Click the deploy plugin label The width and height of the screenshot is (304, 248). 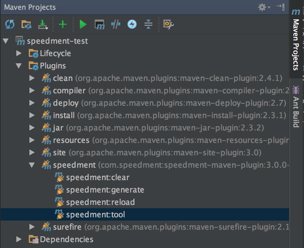tap(66, 103)
